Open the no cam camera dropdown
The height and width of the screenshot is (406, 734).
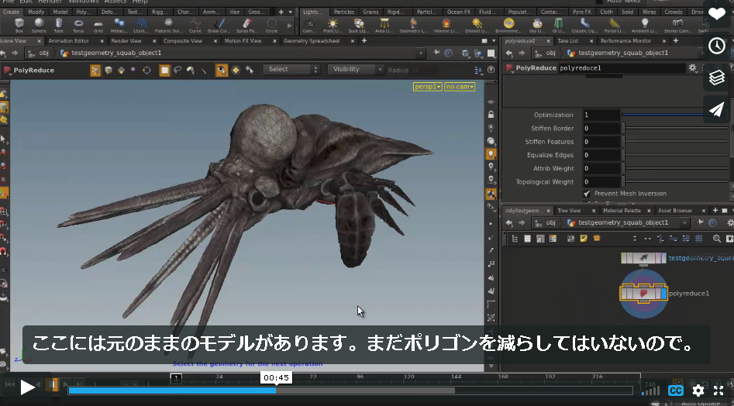(x=460, y=87)
